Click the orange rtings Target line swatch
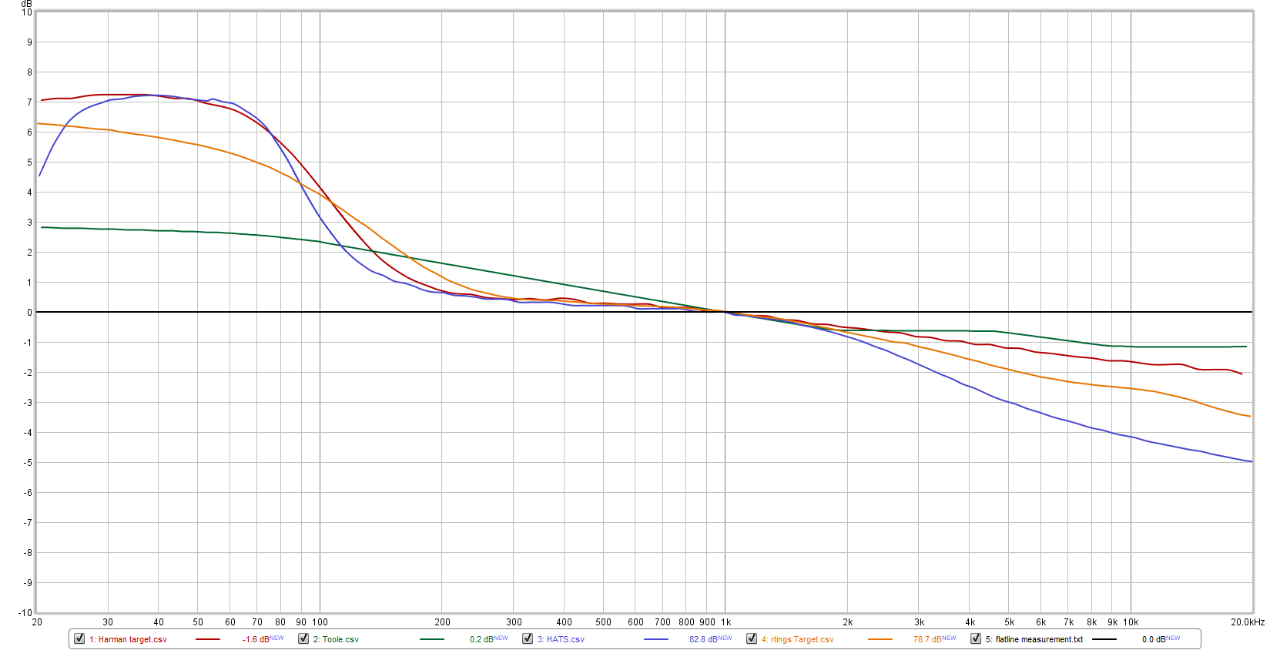This screenshot has width=1270, height=650. click(880, 639)
